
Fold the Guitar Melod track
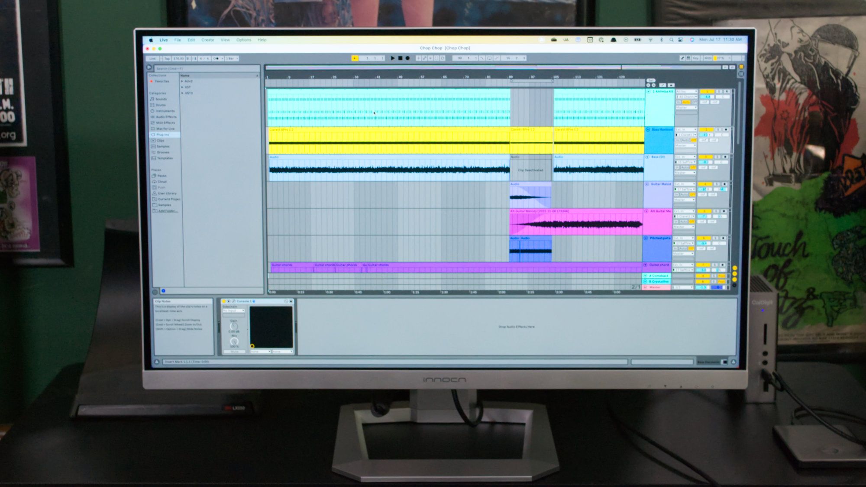tap(647, 184)
